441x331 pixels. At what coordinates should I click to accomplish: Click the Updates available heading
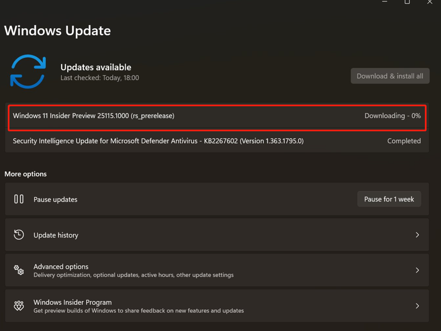96,67
